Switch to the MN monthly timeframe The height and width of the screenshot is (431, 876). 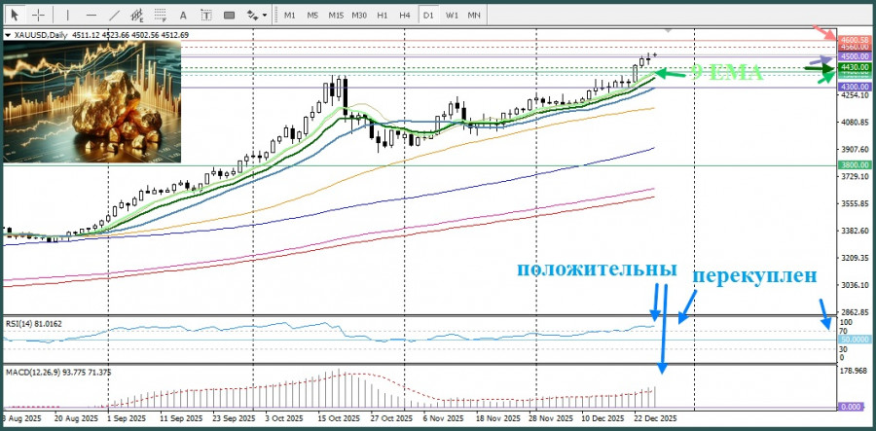click(474, 15)
